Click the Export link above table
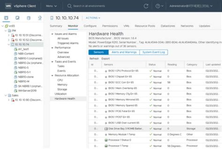 (105, 59)
